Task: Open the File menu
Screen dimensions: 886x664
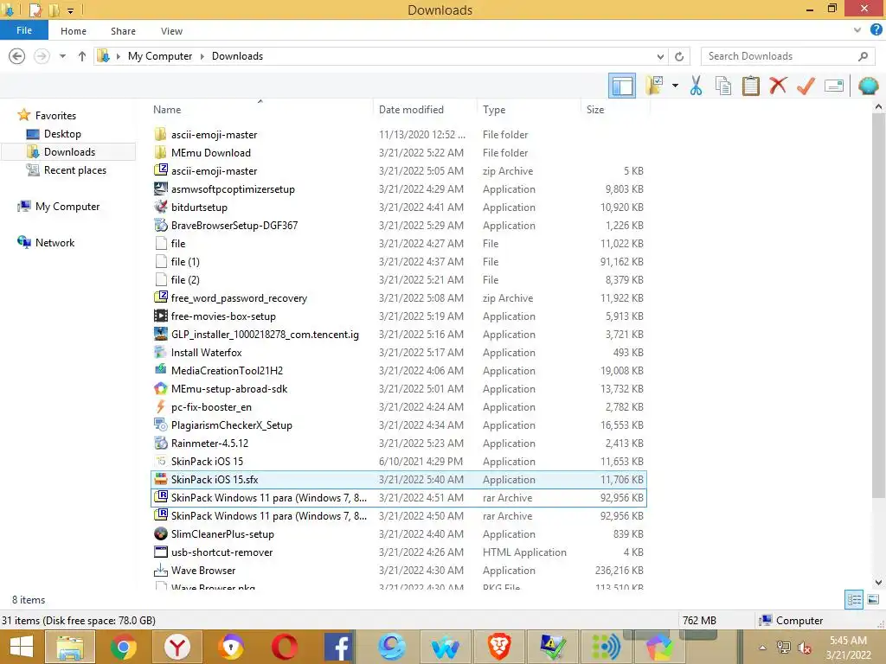Action: pyautogui.click(x=24, y=30)
